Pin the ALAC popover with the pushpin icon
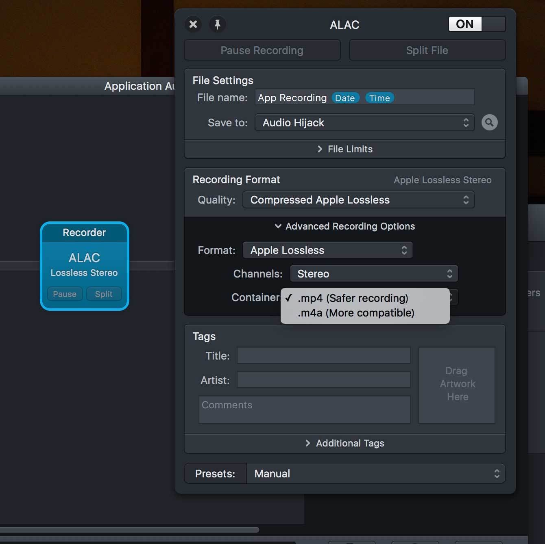 point(218,24)
